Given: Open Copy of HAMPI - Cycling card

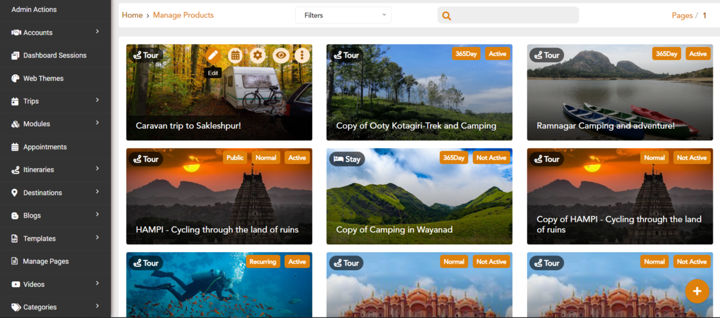Looking at the screenshot, I should 619,224.
